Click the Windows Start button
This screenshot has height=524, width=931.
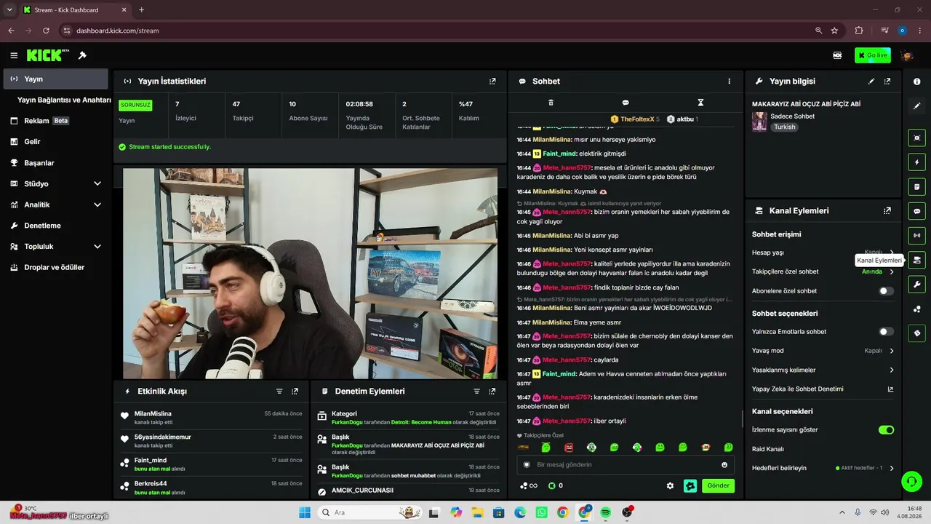pos(305,512)
